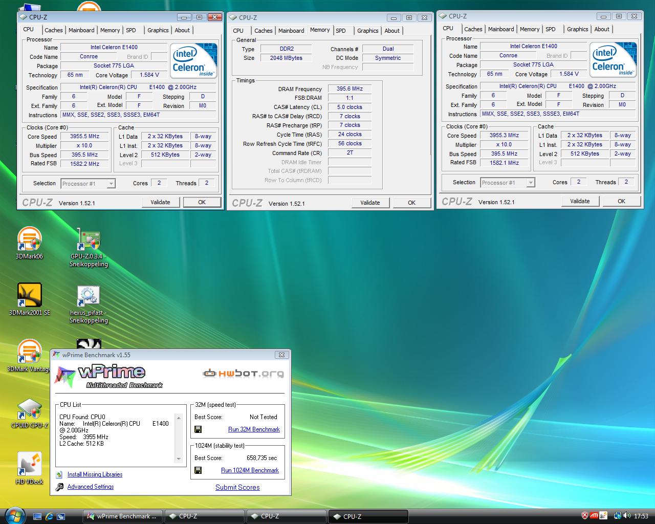The width and height of the screenshot is (655, 524).
Task: Open Memory tab in left CPU-Z window
Action: coord(110,30)
